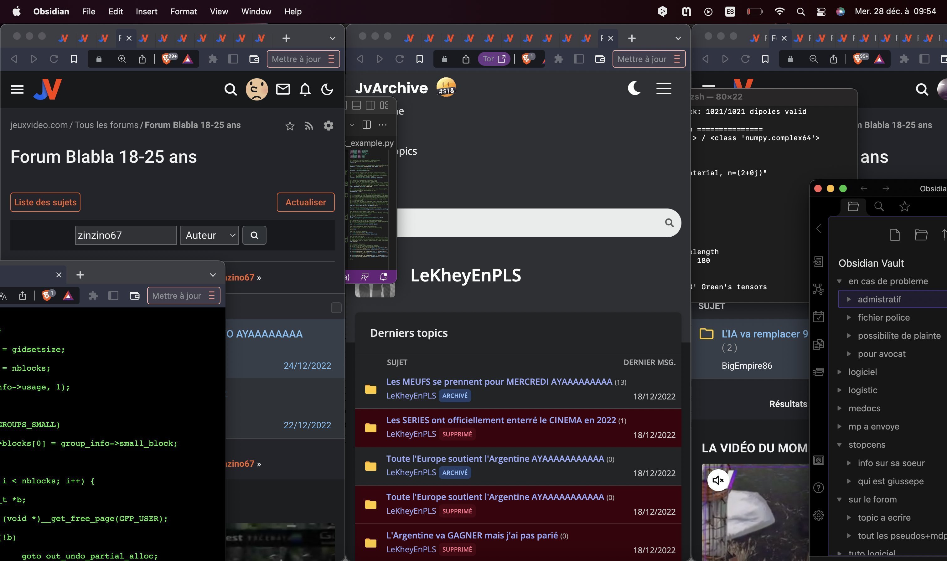Expand the 'medocs' folder
Screen dimensions: 947x561
839,408
